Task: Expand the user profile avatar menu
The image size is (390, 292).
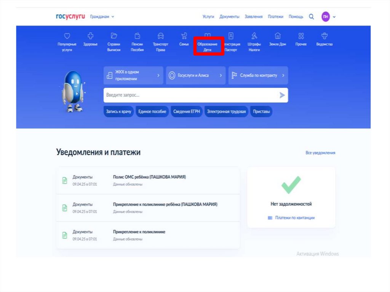Action: click(x=329, y=17)
